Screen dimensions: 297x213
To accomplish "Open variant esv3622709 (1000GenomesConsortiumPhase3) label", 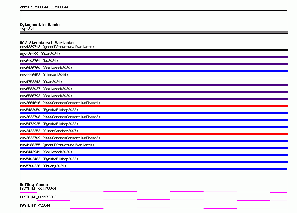I will (60, 138).
